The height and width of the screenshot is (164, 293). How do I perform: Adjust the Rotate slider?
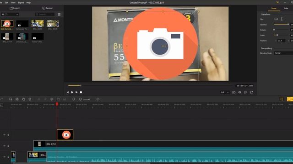[281, 30]
